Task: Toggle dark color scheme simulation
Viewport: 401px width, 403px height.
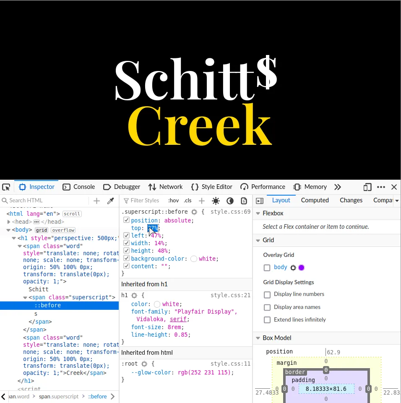Action: (230, 201)
